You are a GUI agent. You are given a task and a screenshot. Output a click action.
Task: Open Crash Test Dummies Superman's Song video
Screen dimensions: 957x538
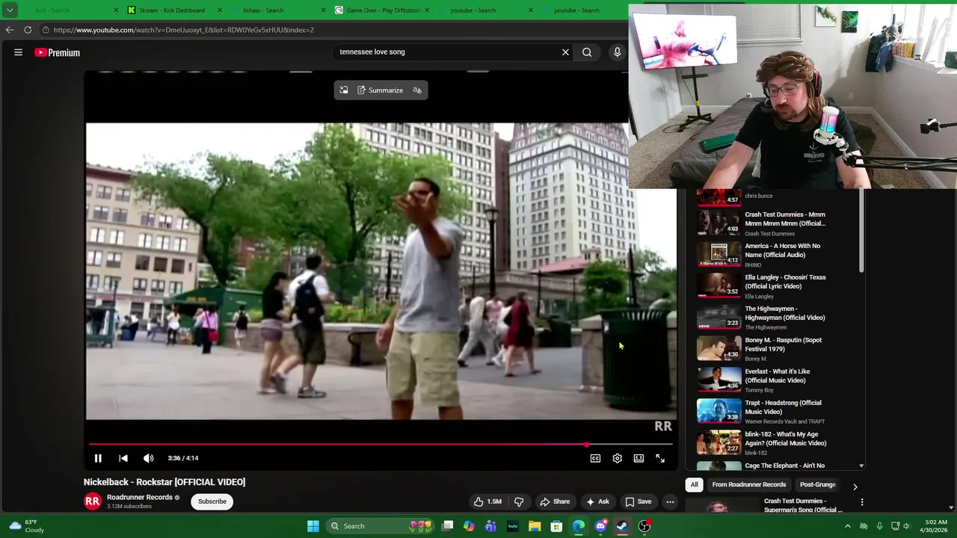point(802,506)
